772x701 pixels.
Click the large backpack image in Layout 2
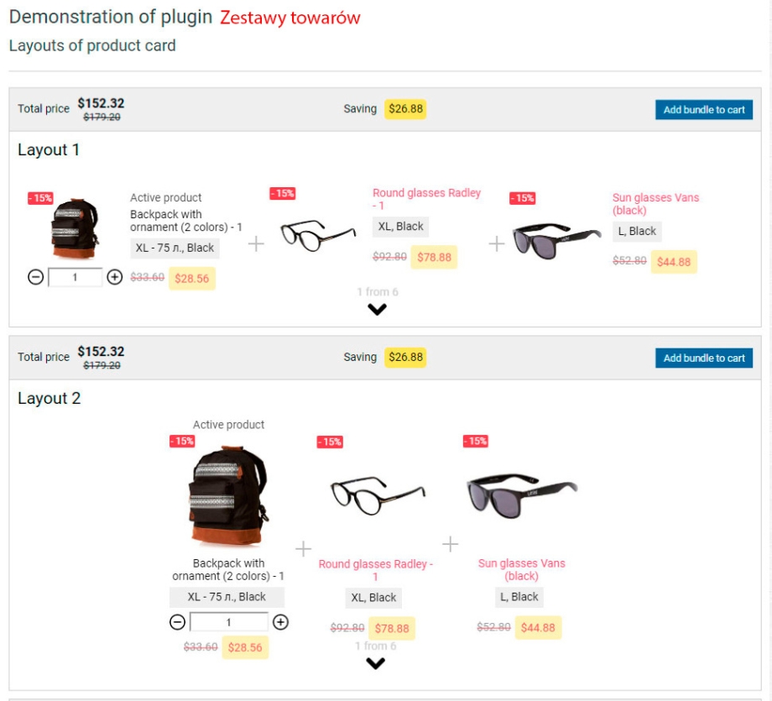coord(227,498)
